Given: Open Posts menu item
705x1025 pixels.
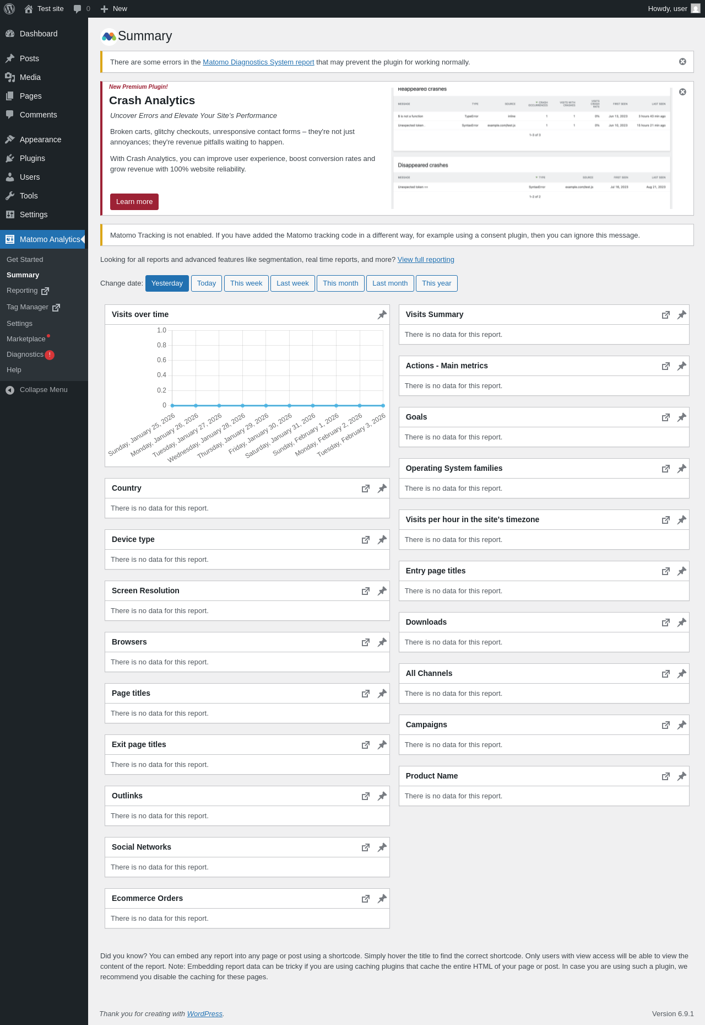Looking at the screenshot, I should (44, 58).
